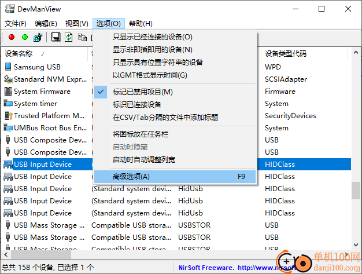Toggle 在CSV/Tab分隔的文件中添加标题 option
362x274 pixels.
(175, 117)
